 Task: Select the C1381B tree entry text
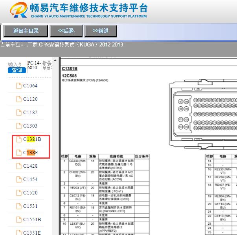pyautogui.click(x=32, y=139)
